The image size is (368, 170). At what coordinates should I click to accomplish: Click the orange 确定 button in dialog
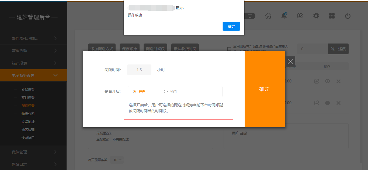coord(265,89)
